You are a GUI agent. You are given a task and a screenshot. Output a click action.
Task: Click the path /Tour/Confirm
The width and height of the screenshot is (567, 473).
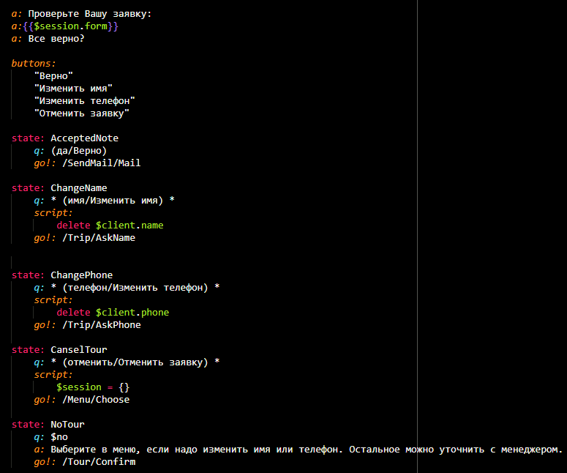99,462
